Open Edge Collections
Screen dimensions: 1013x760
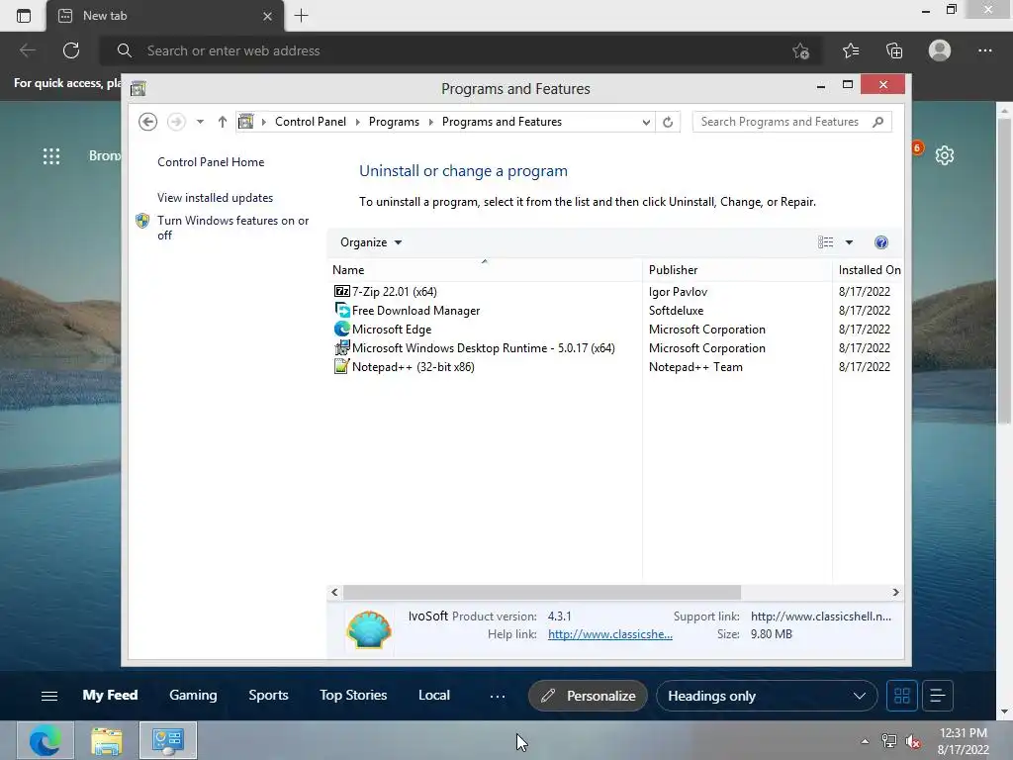[894, 50]
